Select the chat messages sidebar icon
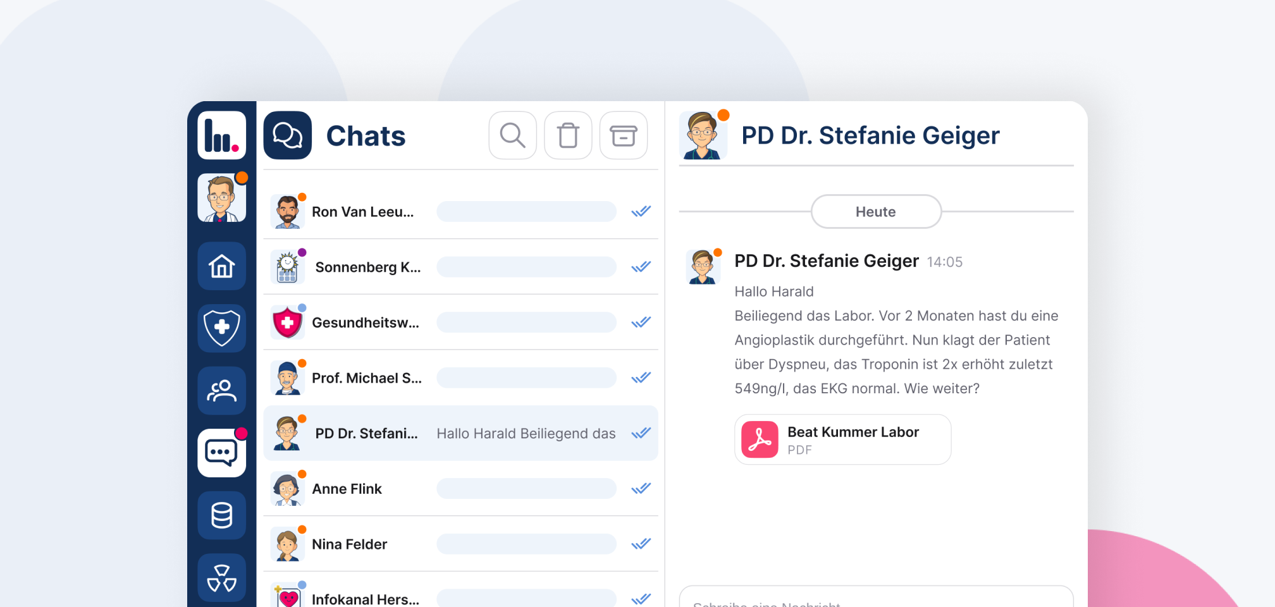This screenshot has width=1275, height=607. (221, 453)
